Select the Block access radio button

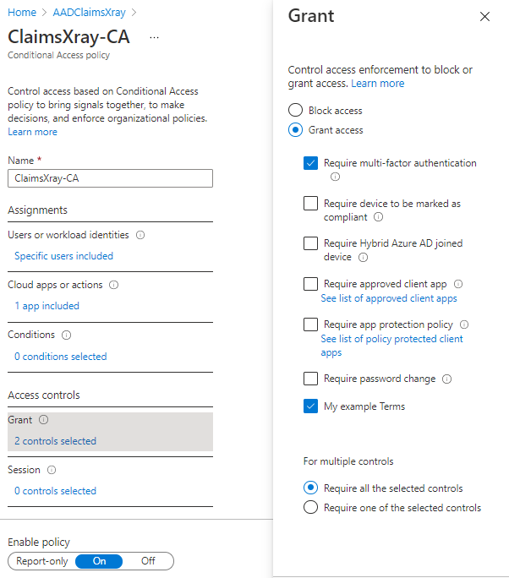pos(295,111)
